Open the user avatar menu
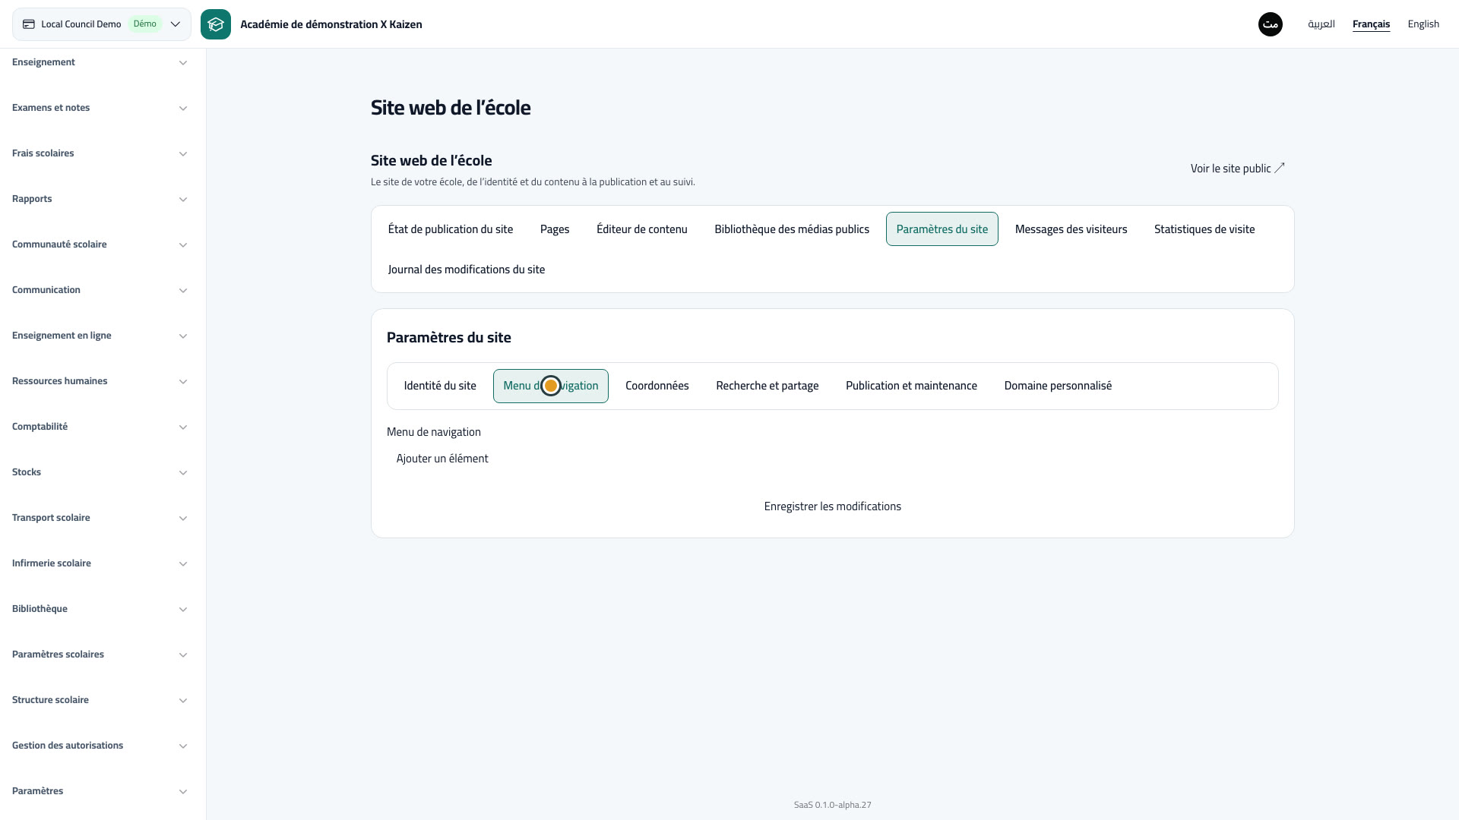 point(1271,24)
